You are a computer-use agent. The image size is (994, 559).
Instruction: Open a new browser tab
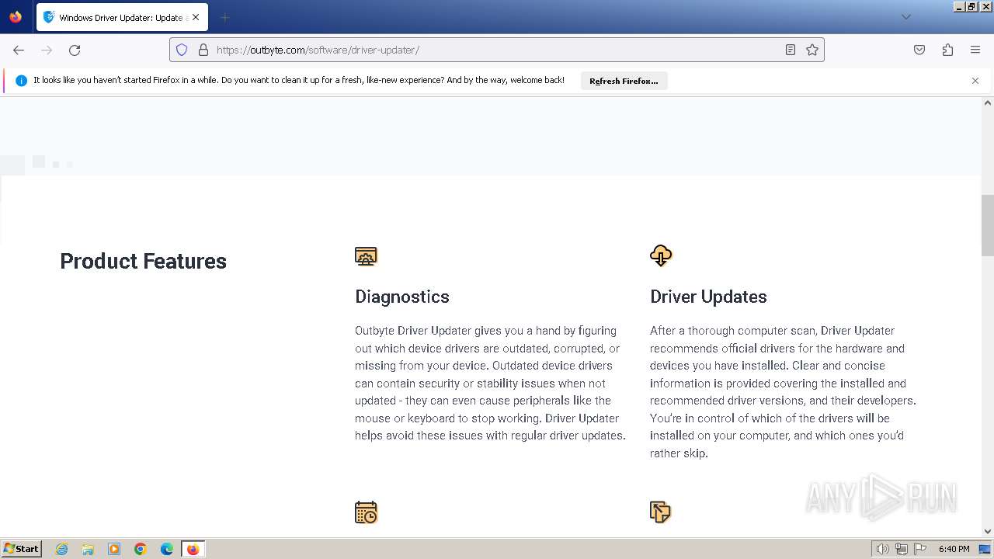click(224, 17)
